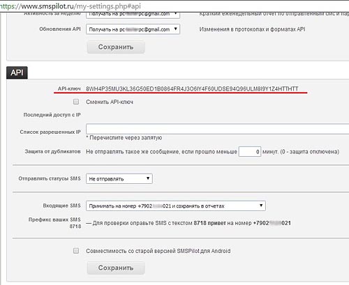Click the duplicate protection minutes field
Screen dimensions: 349x285
[250, 152]
